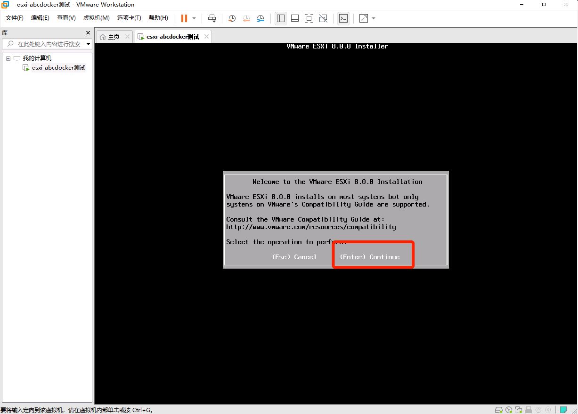578x414 pixels.
Task: Click the VMware ESXi 8.0.0 Installer header
Action: tap(337, 46)
